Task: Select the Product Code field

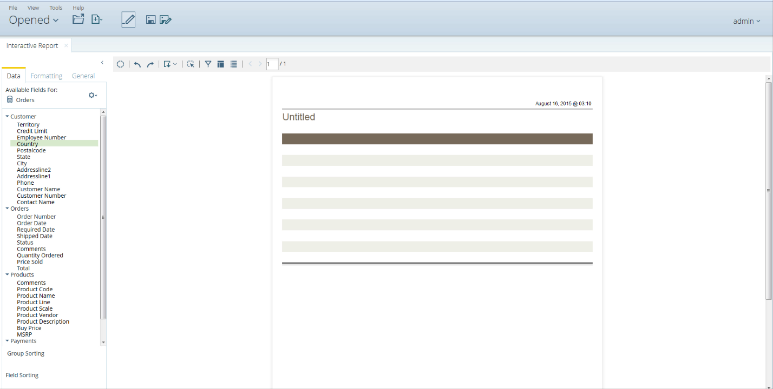Action: pyautogui.click(x=35, y=289)
